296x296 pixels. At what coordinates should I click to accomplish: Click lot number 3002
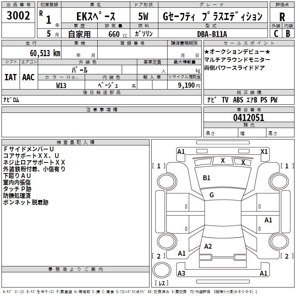pos(18,16)
